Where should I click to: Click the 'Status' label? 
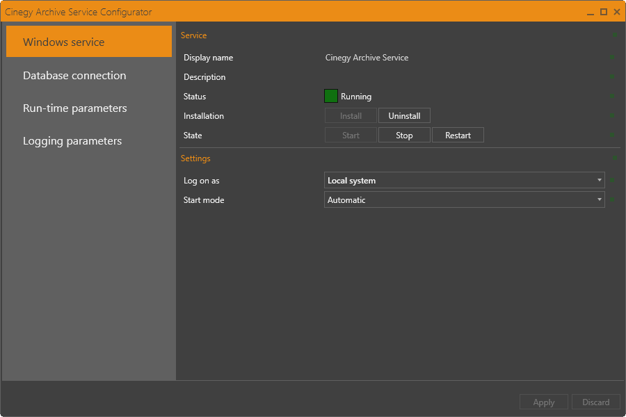(195, 96)
